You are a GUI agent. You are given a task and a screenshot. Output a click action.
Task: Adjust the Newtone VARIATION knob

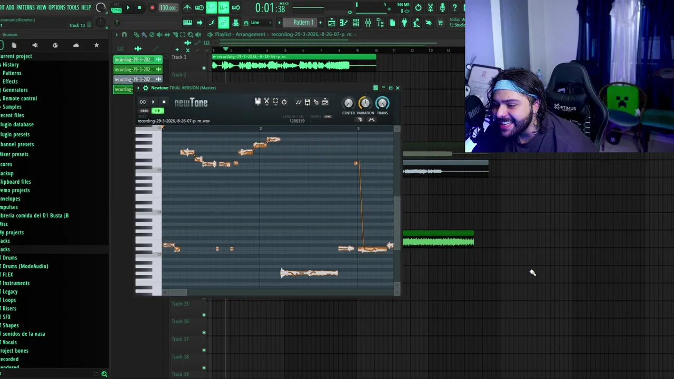click(x=365, y=103)
